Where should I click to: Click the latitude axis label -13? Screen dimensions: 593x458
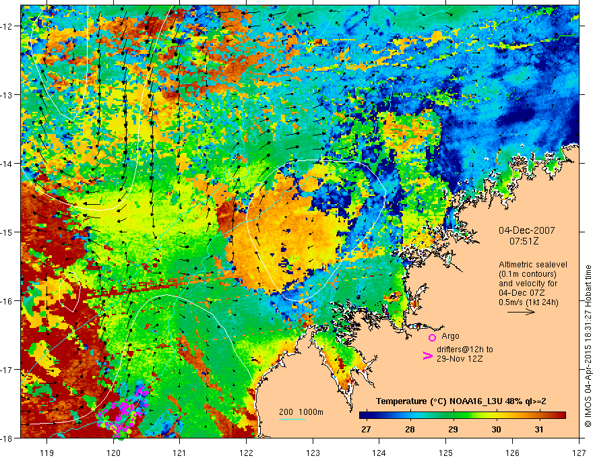coord(7,95)
